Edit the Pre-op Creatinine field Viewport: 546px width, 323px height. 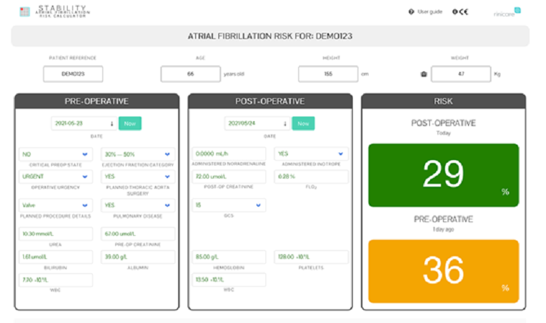(x=138, y=234)
